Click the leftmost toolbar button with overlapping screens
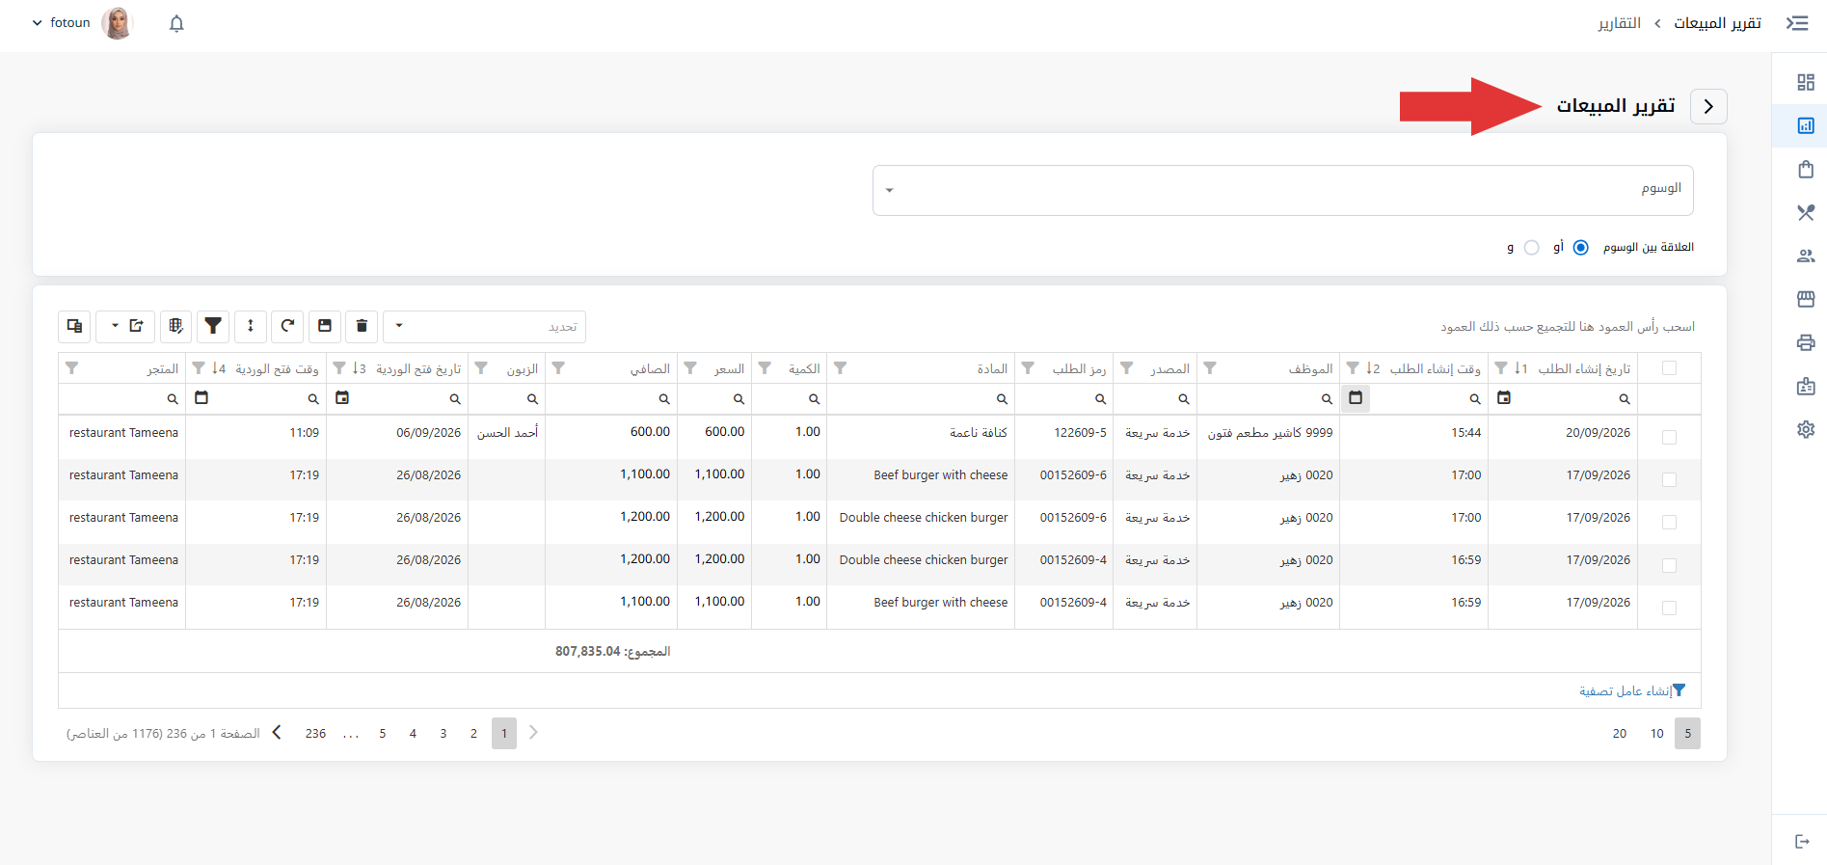The height and width of the screenshot is (865, 1827). (x=74, y=326)
